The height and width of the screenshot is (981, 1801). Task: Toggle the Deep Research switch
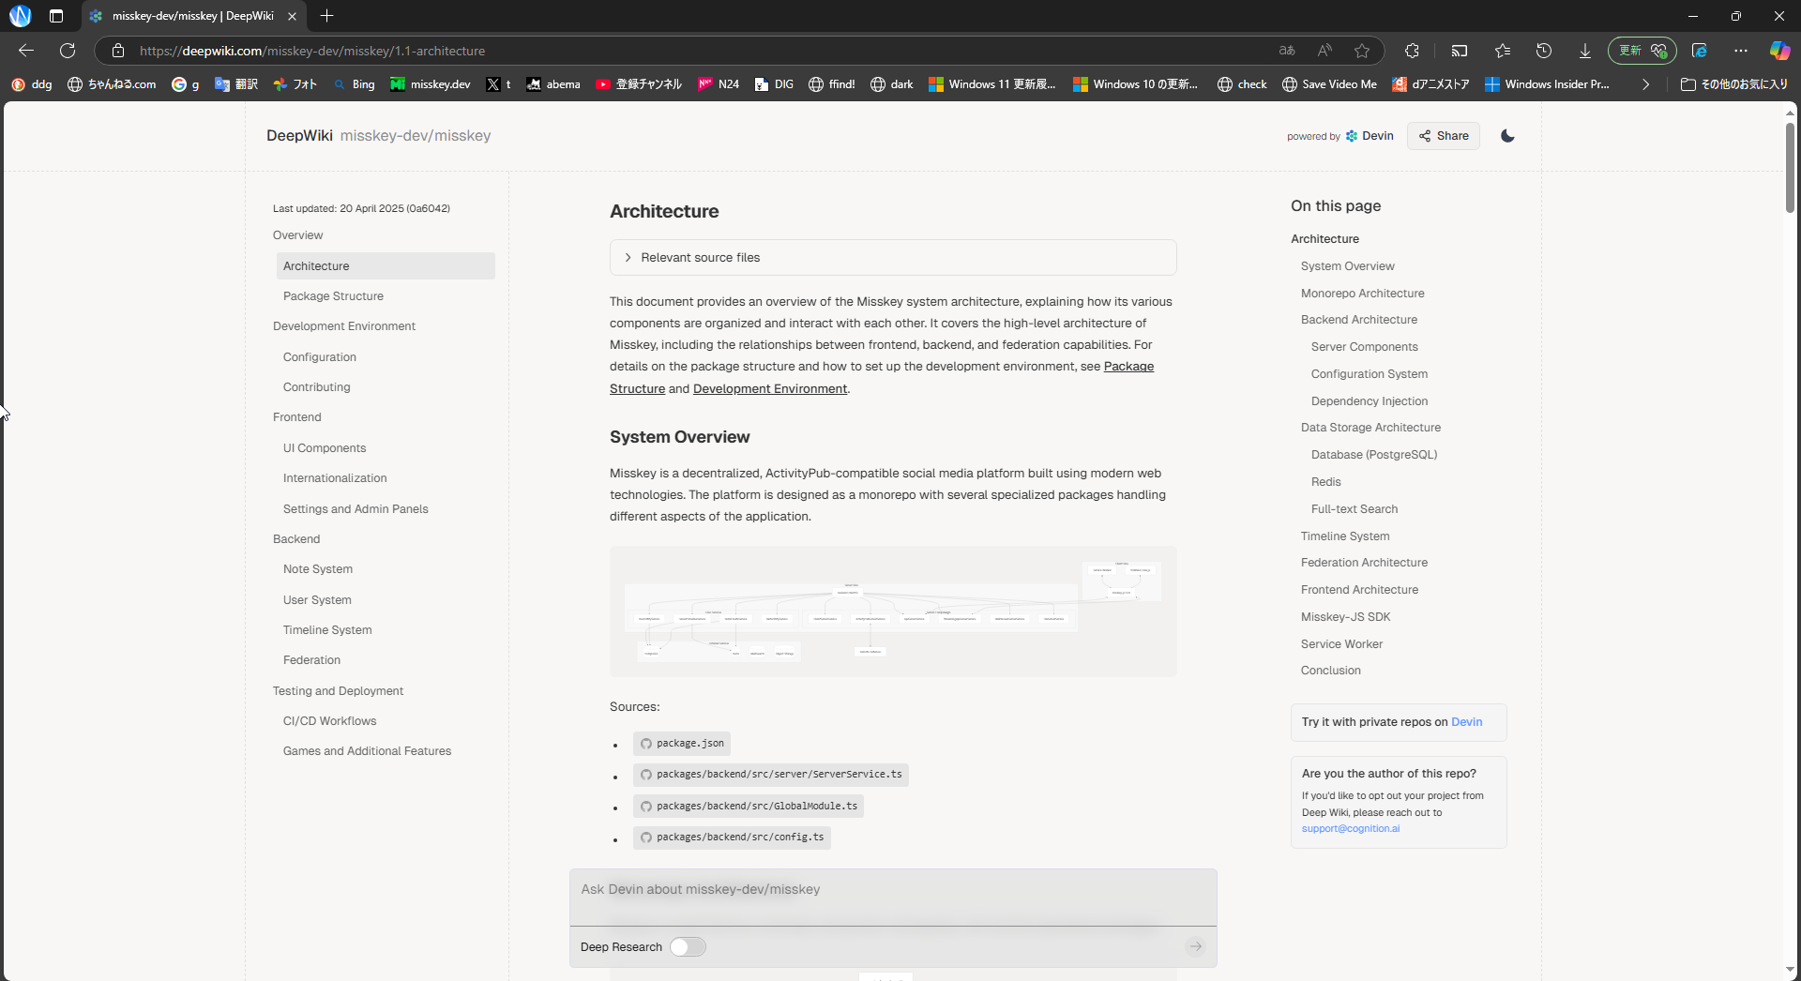[x=688, y=947]
